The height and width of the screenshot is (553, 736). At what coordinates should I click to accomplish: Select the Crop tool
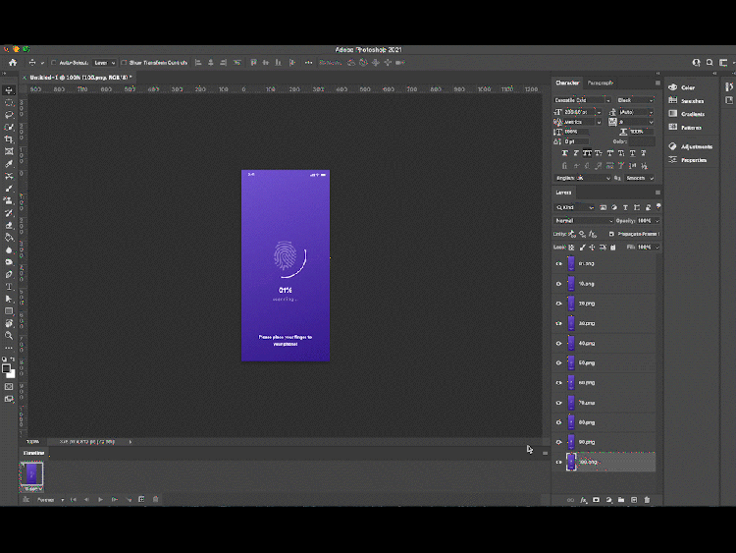pyautogui.click(x=9, y=139)
